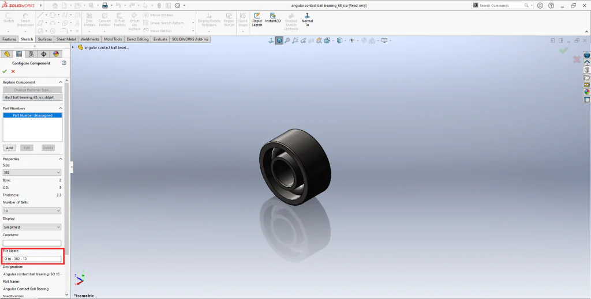Open File Explorer folder tab in task pane
Viewport: 591px width, 299px height.
coord(587,77)
